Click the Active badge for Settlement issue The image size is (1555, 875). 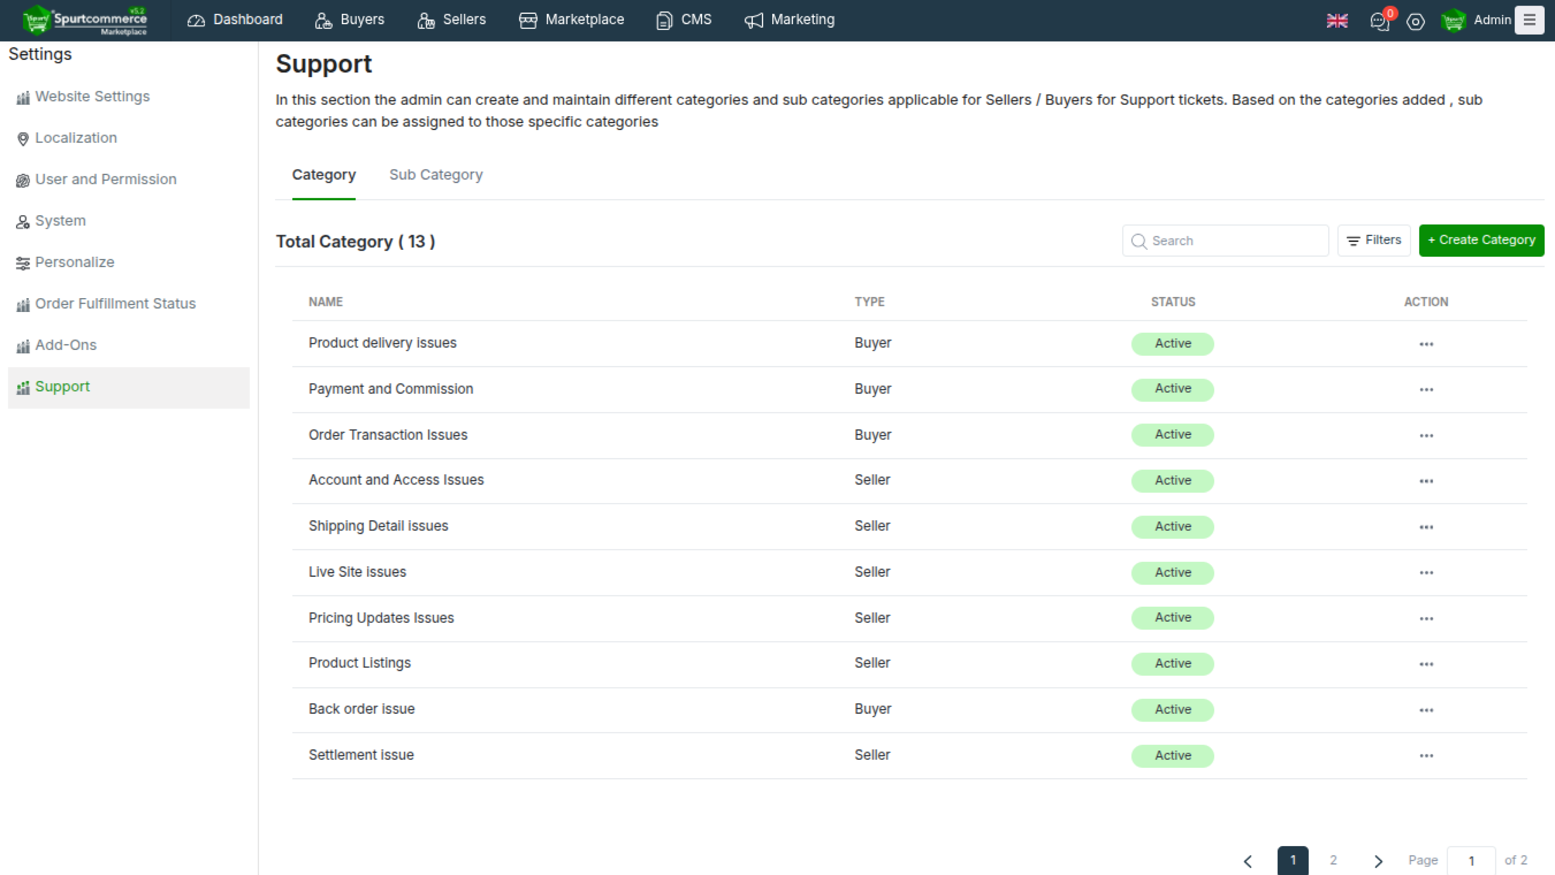point(1172,755)
